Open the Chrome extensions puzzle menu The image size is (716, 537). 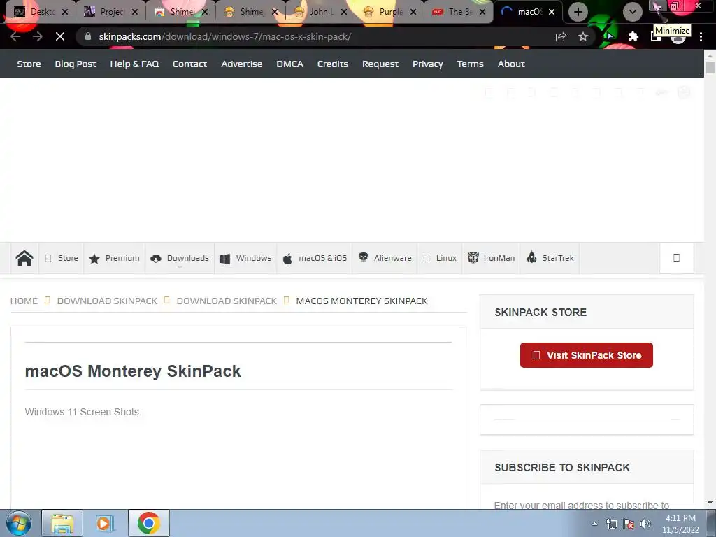(x=633, y=36)
